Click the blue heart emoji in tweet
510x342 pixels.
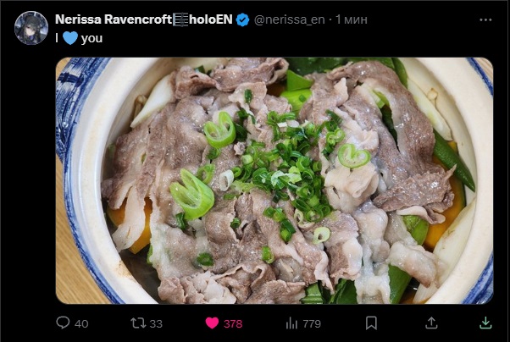pyautogui.click(x=70, y=38)
